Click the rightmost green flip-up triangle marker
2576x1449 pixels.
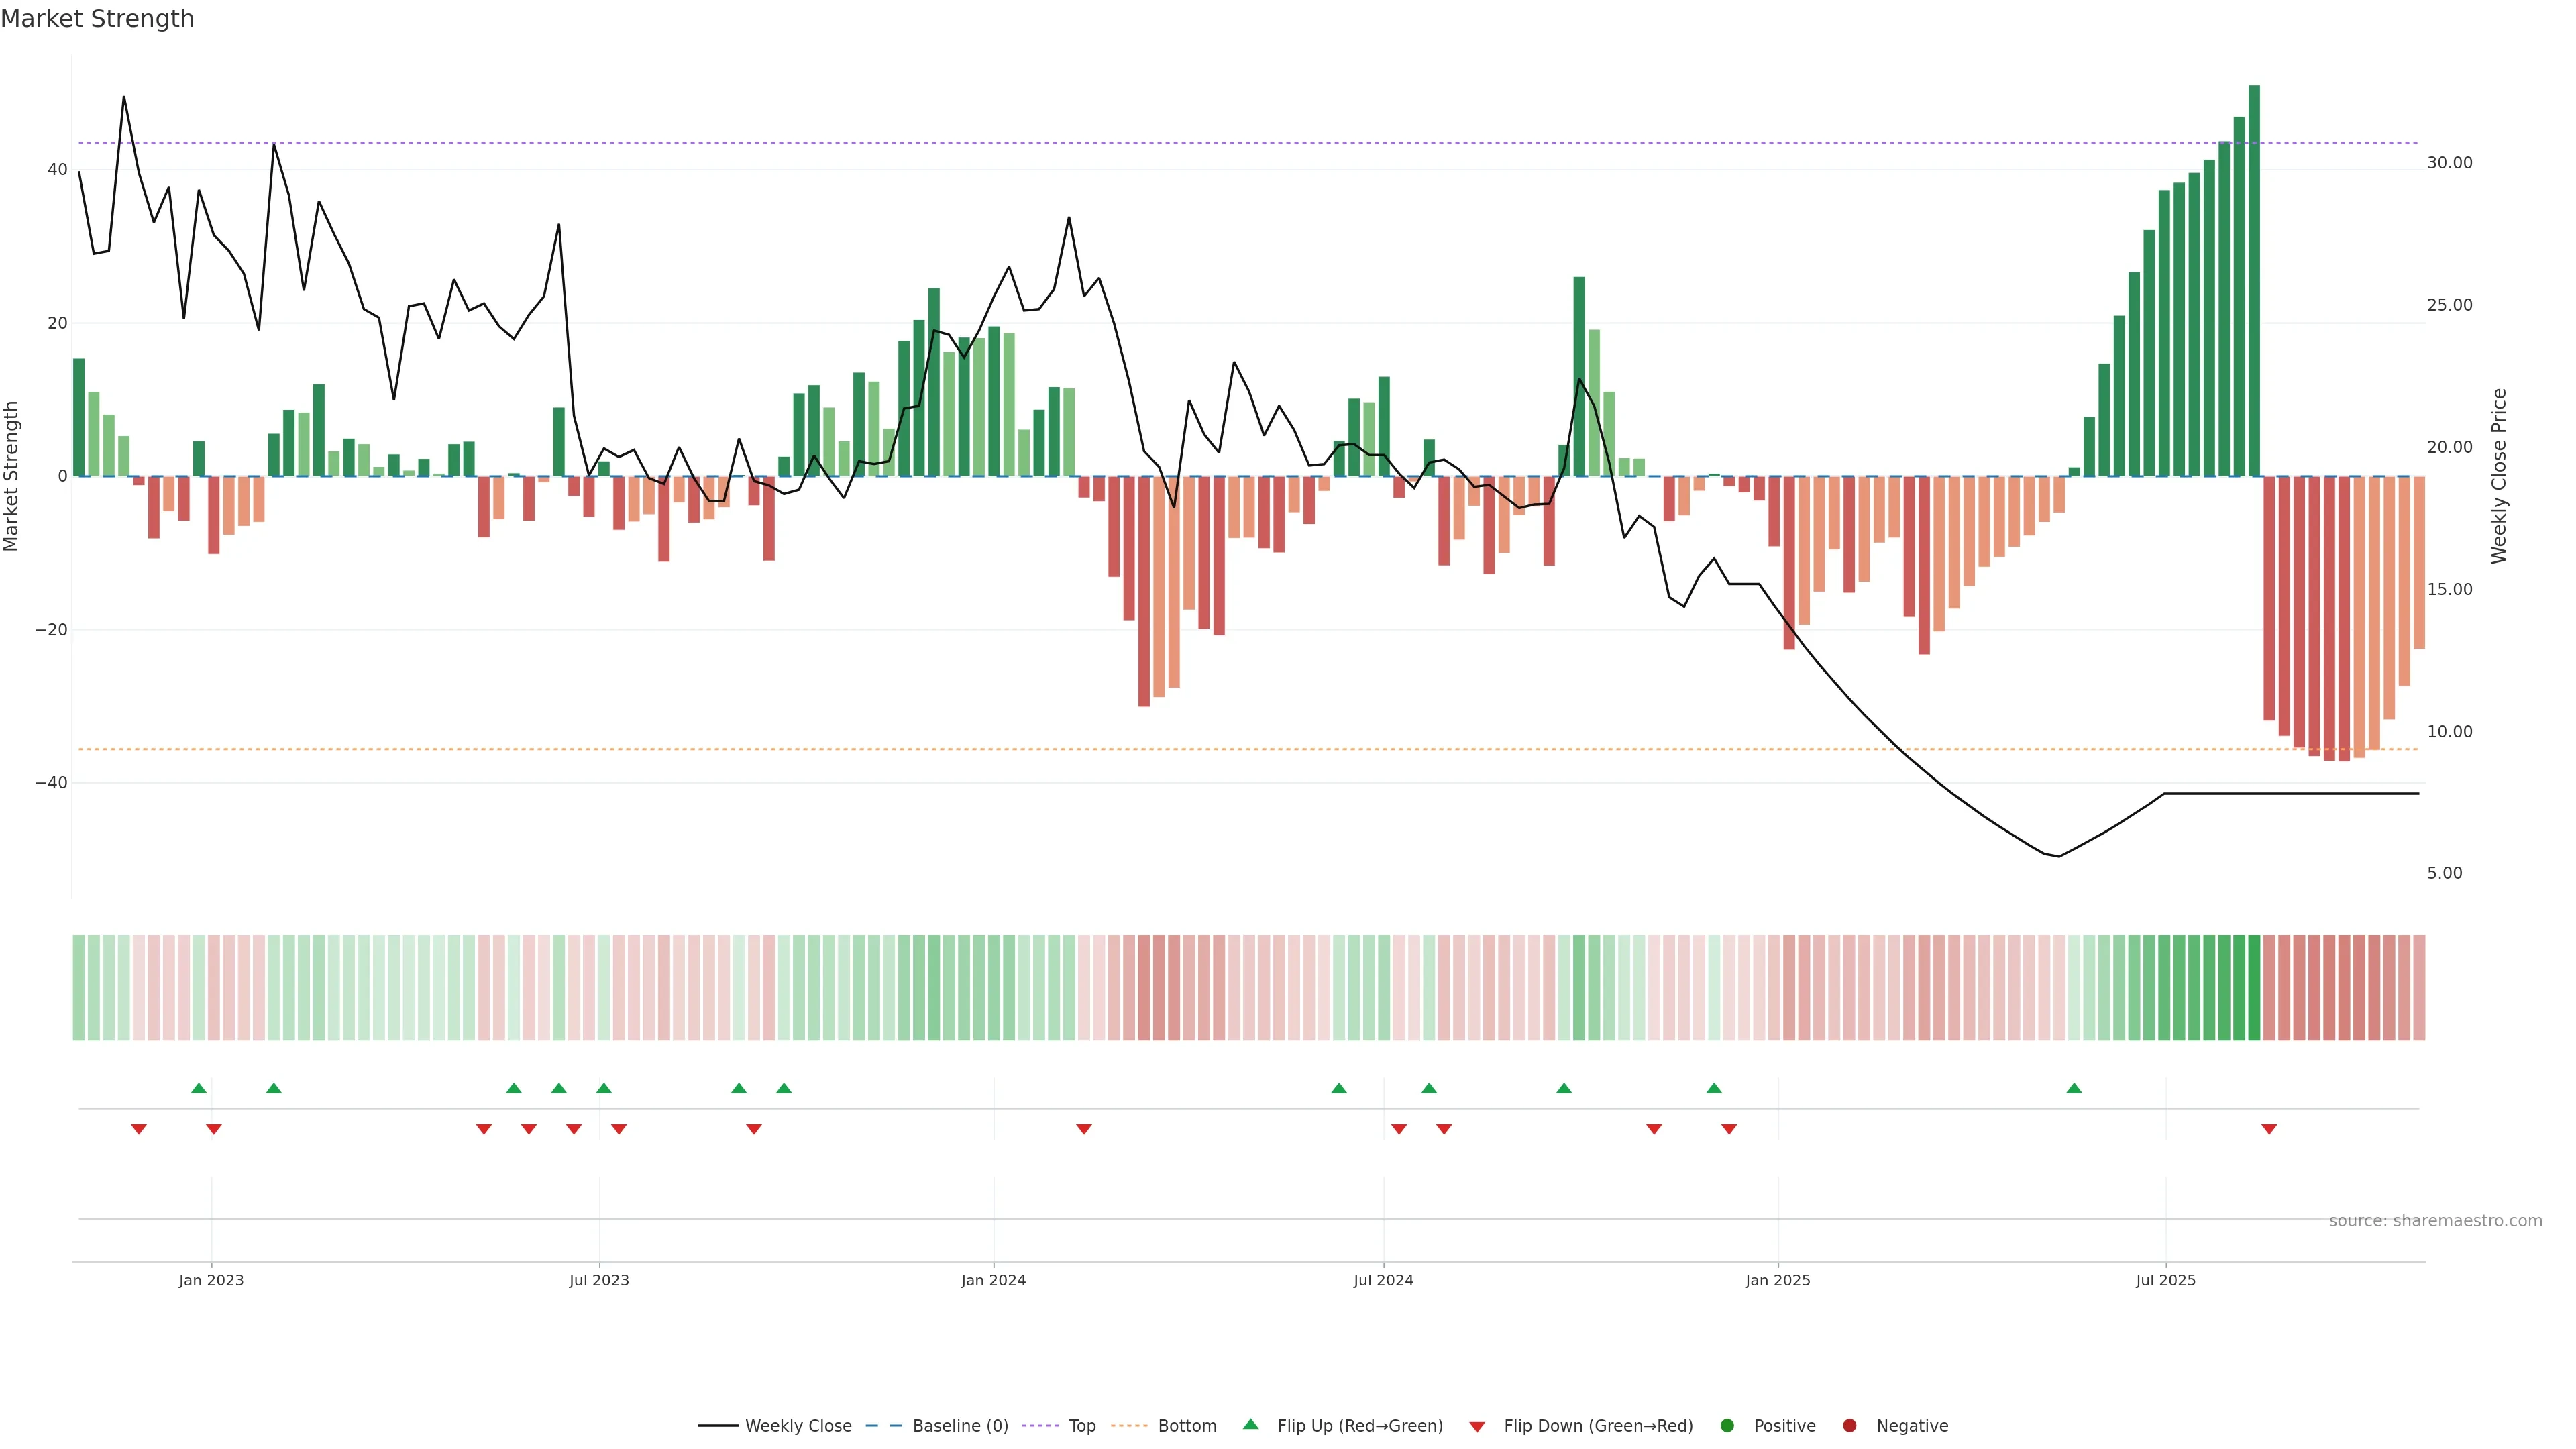pyautogui.click(x=2074, y=1088)
